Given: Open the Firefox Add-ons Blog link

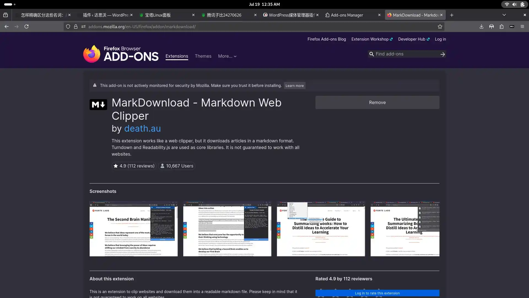Looking at the screenshot, I should click(x=326, y=39).
